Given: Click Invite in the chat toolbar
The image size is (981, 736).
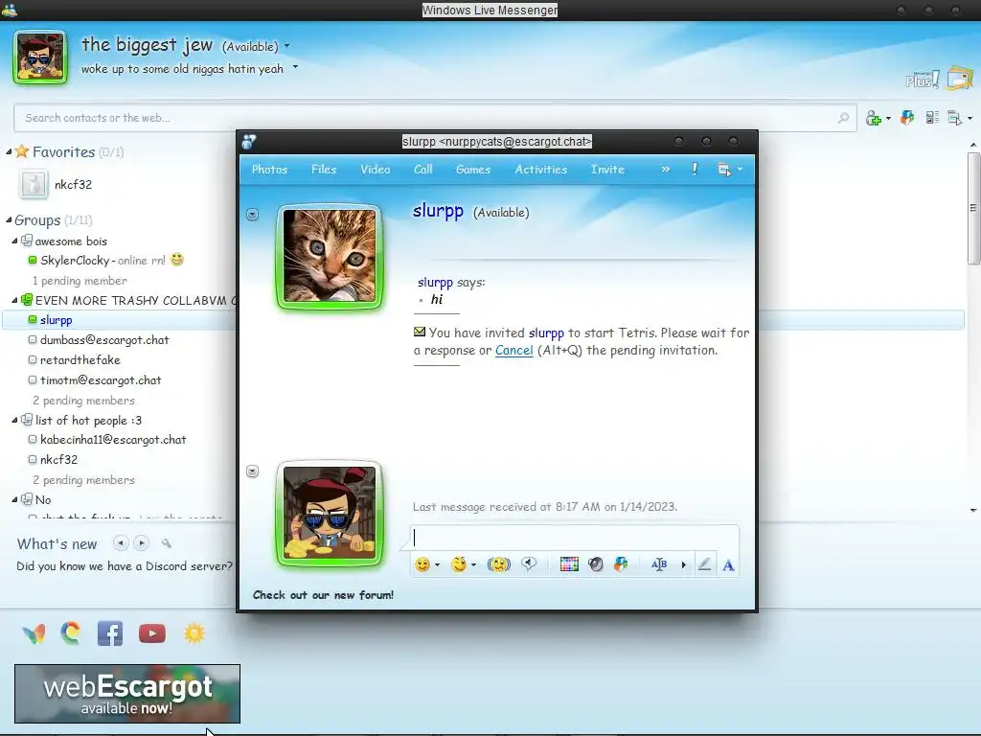Looking at the screenshot, I should (607, 169).
